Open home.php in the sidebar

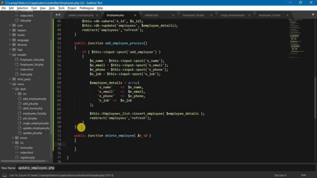26,148
